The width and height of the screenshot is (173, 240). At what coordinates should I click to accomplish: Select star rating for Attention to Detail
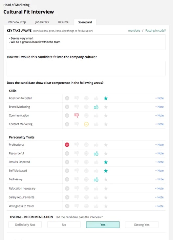(x=106, y=98)
